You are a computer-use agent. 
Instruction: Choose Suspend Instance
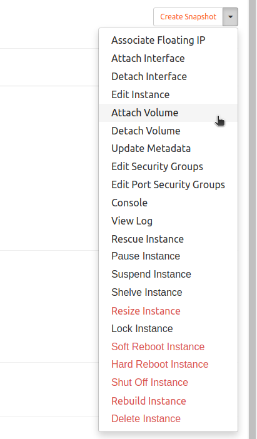coord(168,274)
